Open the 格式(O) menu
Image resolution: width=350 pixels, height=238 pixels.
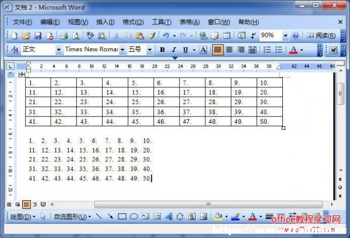pos(133,22)
